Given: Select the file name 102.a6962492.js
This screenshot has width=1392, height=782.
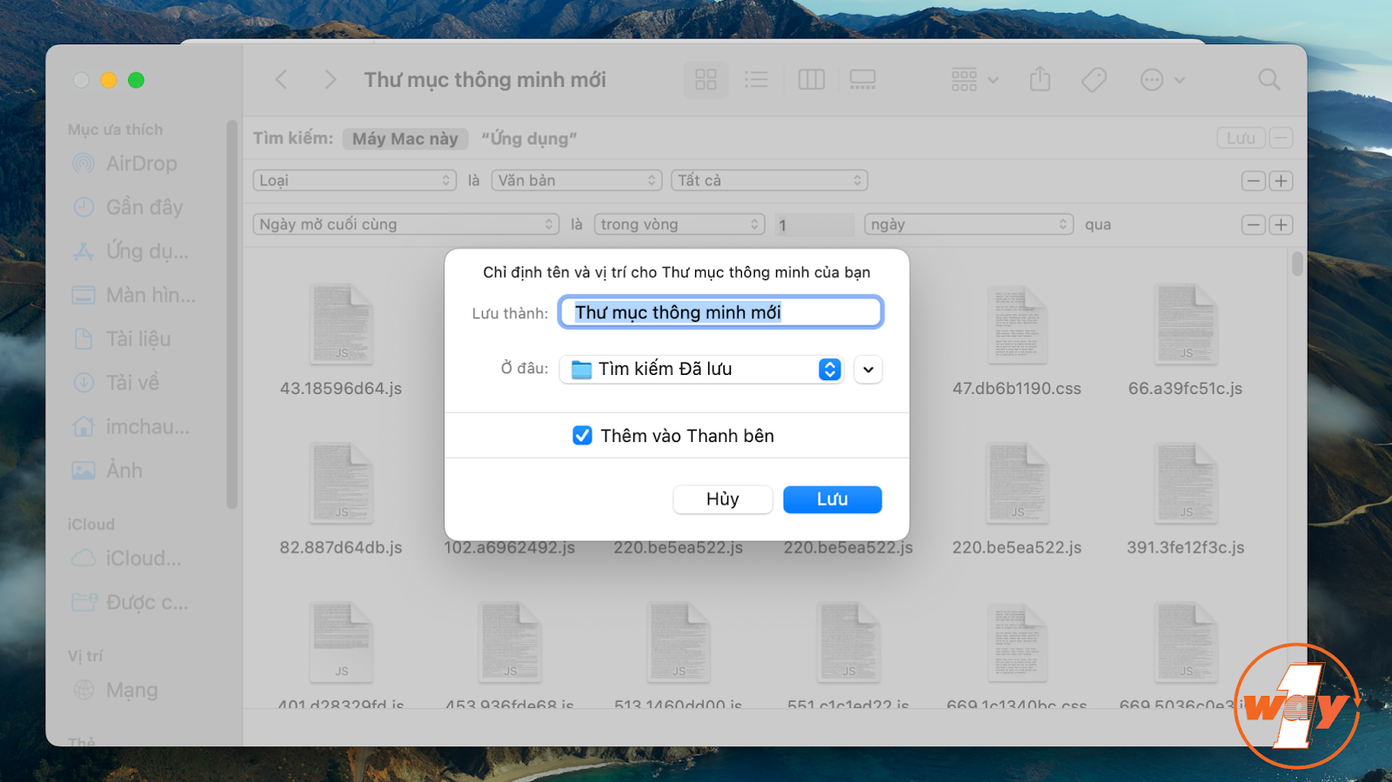Looking at the screenshot, I should (x=510, y=548).
